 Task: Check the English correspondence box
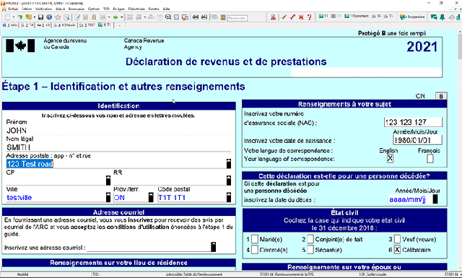point(390,159)
